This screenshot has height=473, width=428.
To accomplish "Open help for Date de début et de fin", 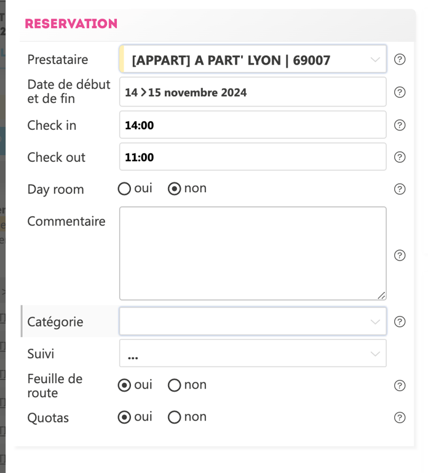I will click(x=400, y=92).
